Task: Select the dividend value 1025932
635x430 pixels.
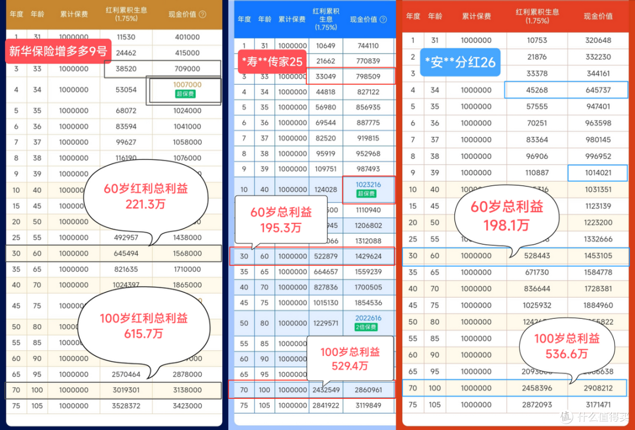Action: click(x=536, y=305)
